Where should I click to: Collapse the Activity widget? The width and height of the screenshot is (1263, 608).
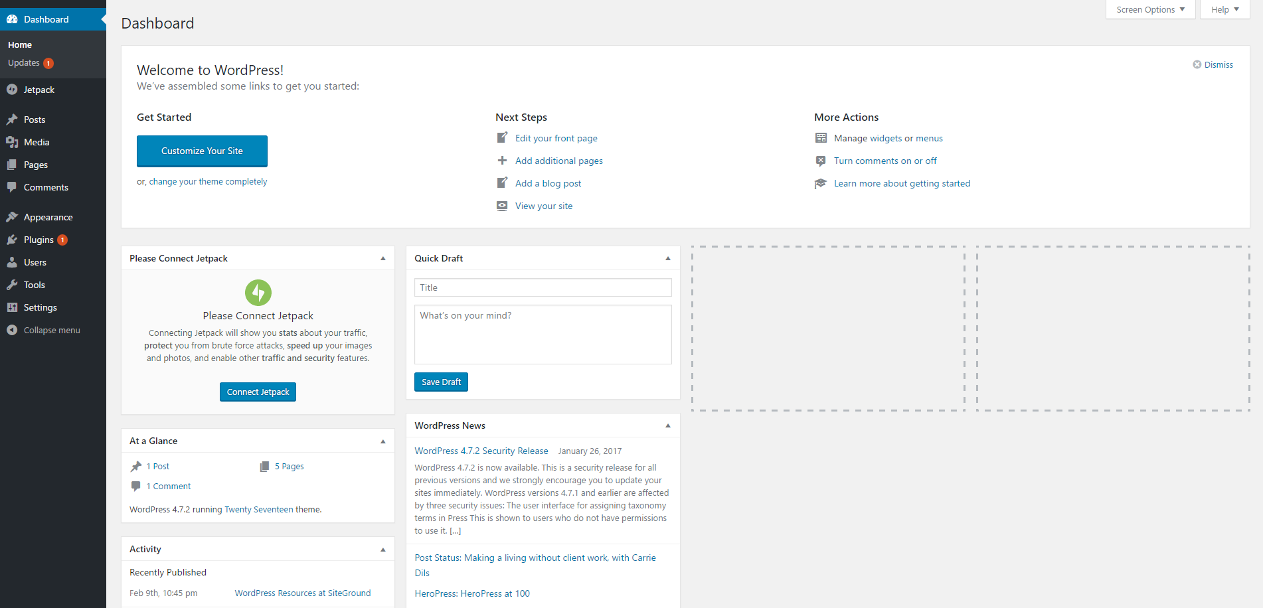(x=383, y=549)
